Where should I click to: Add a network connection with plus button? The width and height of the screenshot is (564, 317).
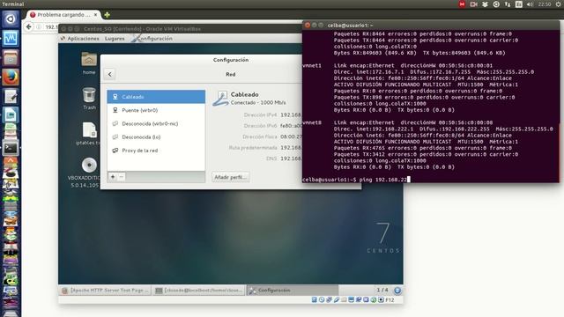pos(113,177)
